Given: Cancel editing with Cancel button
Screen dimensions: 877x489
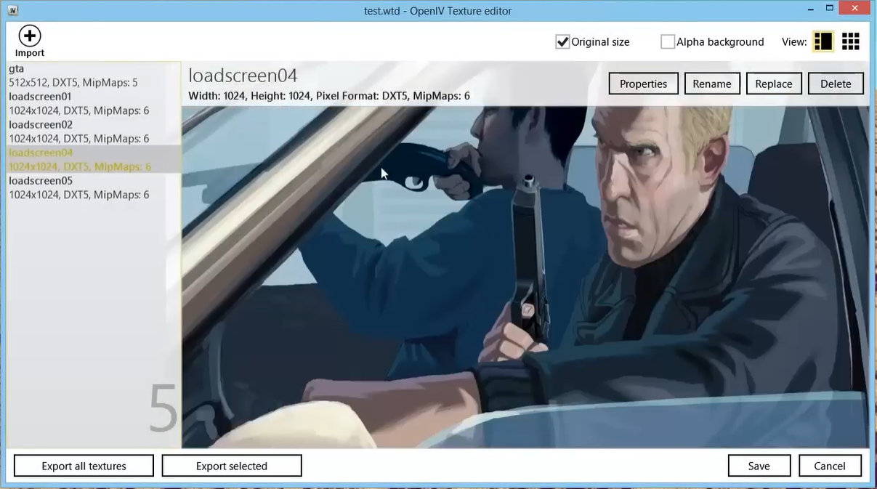Looking at the screenshot, I should point(830,466).
